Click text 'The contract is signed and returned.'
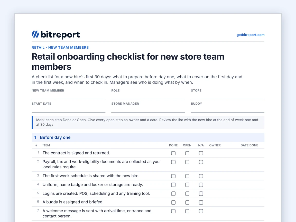This screenshot has height=222, width=296. click(x=76, y=153)
